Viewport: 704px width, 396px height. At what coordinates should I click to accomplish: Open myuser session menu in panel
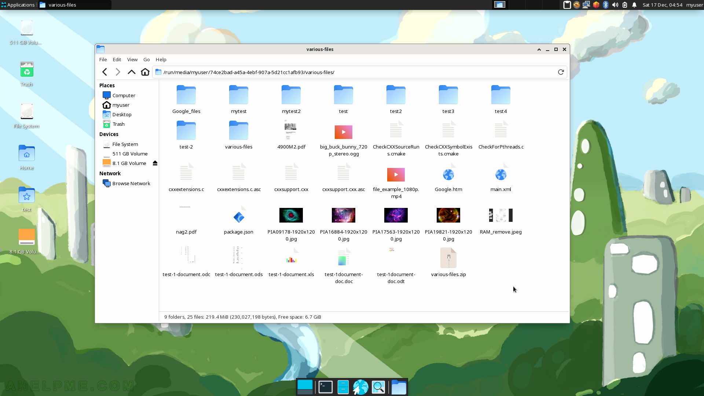694,5
